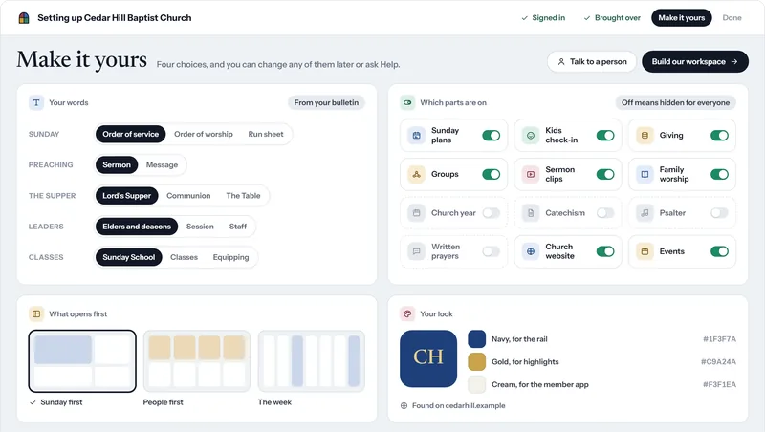Click the Psalter music note icon

pos(645,213)
